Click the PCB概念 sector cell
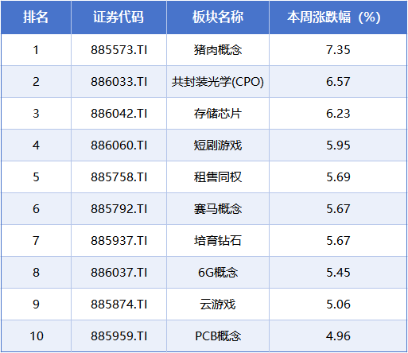The width and height of the screenshot is (408, 353). (x=218, y=336)
